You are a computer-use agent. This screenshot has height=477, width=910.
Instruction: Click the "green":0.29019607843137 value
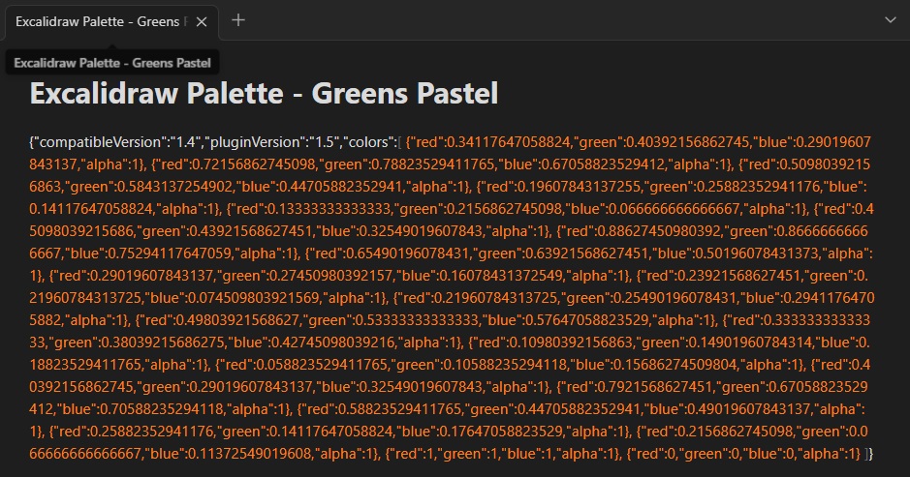[227, 387]
